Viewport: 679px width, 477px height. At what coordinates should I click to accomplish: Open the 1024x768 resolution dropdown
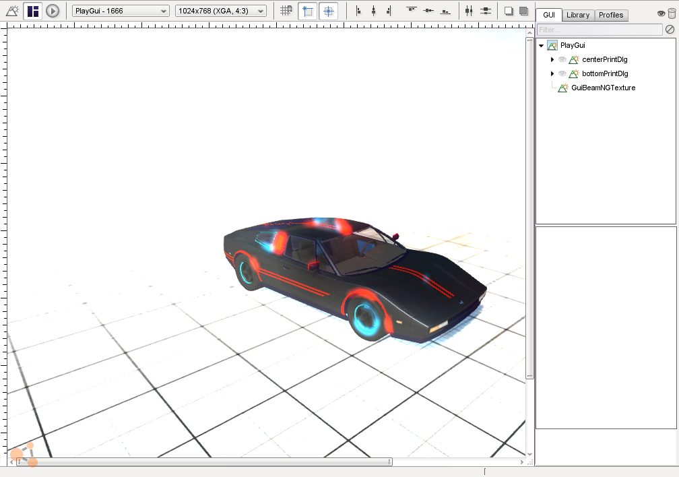click(x=220, y=11)
